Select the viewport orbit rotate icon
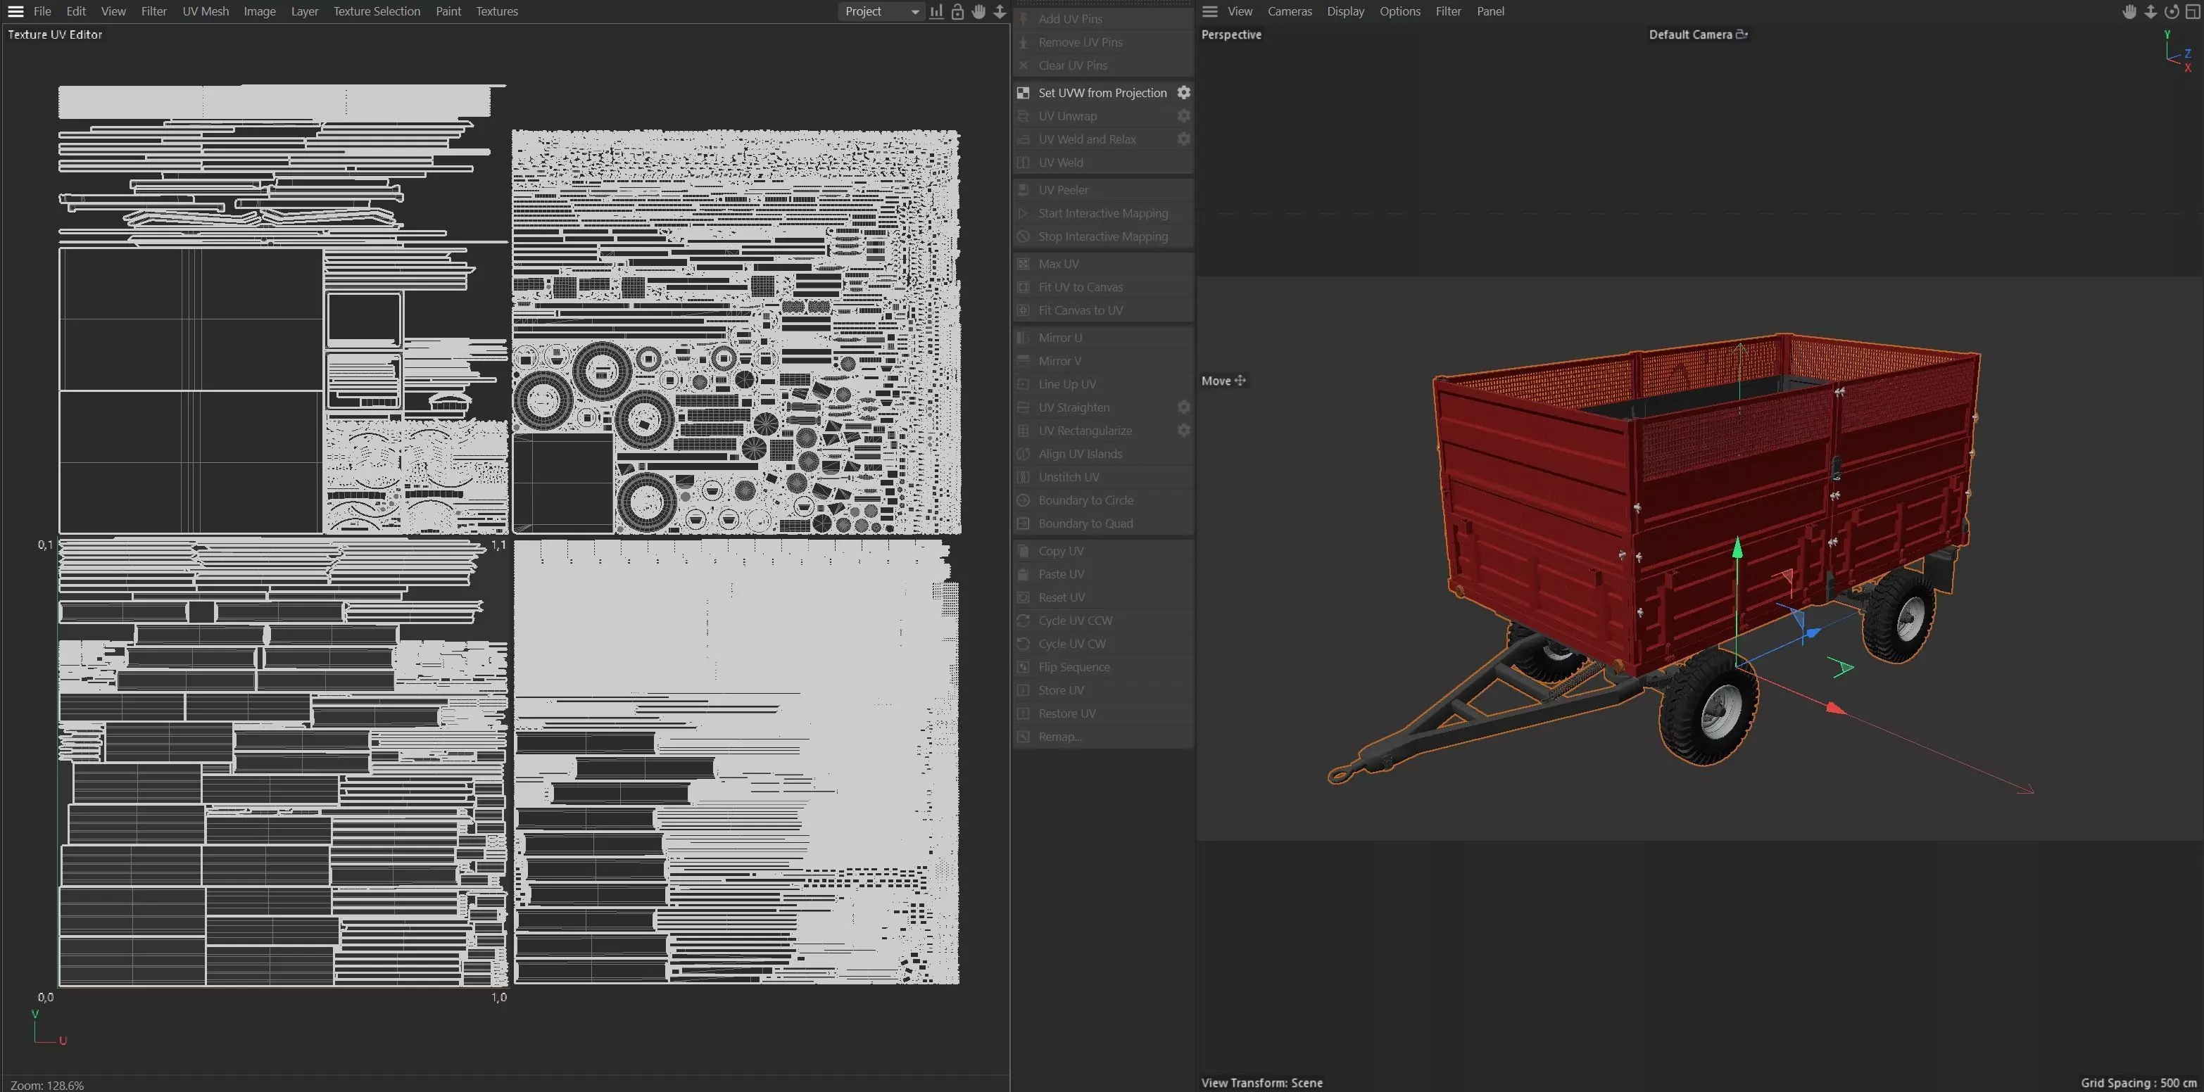2204x1092 pixels. 2172,11
